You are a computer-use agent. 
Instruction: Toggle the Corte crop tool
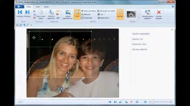(x=77, y=13)
